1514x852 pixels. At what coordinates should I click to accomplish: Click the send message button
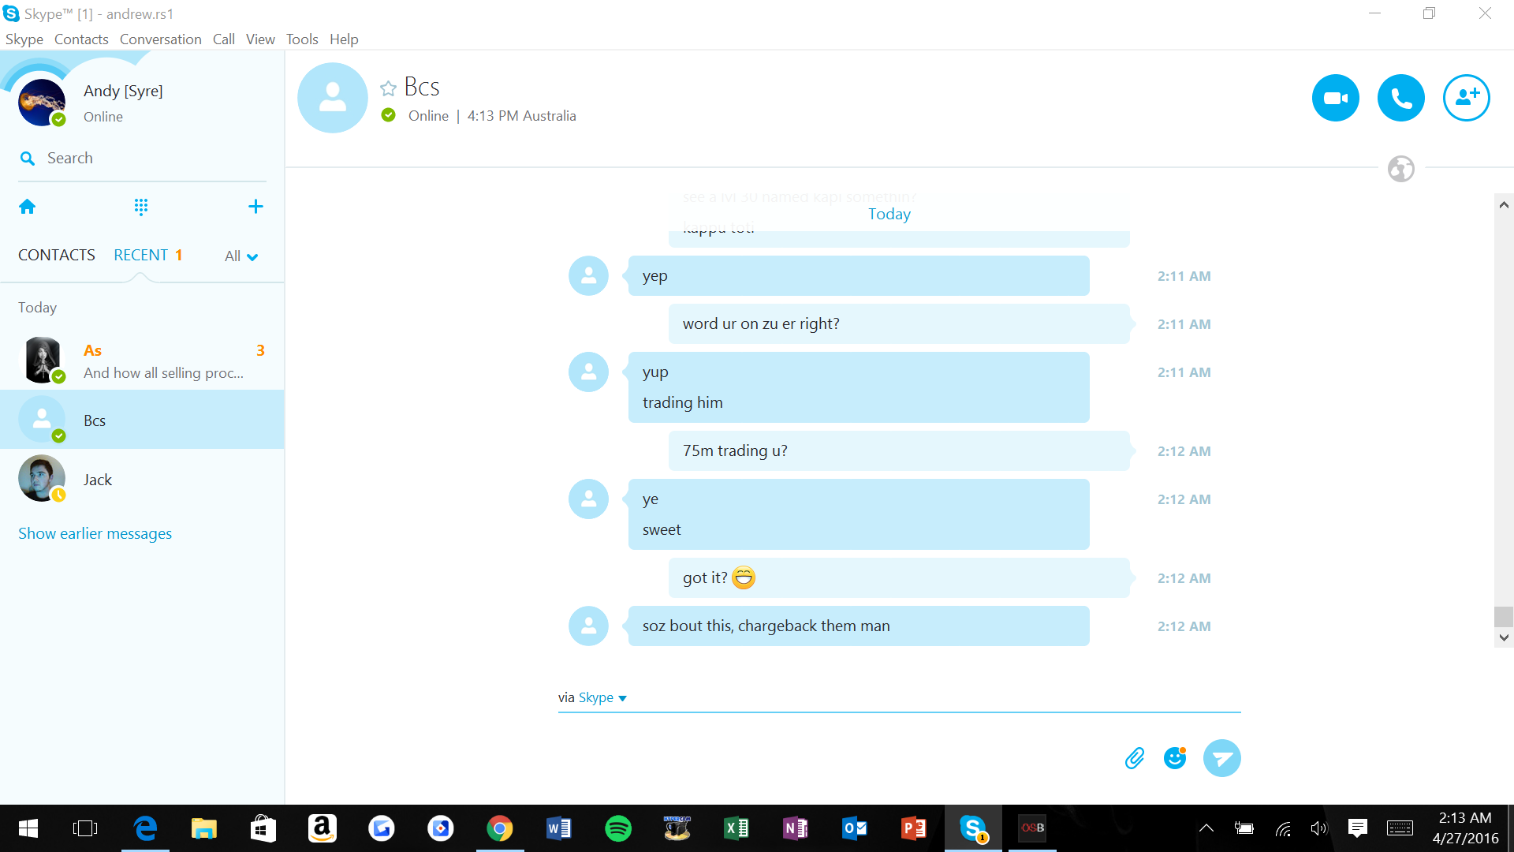[1221, 758]
